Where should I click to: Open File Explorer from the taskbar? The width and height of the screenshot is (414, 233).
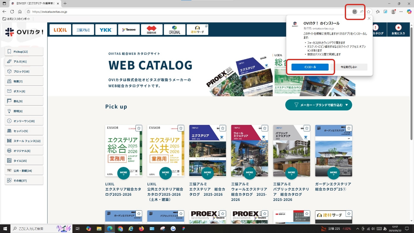99,228
